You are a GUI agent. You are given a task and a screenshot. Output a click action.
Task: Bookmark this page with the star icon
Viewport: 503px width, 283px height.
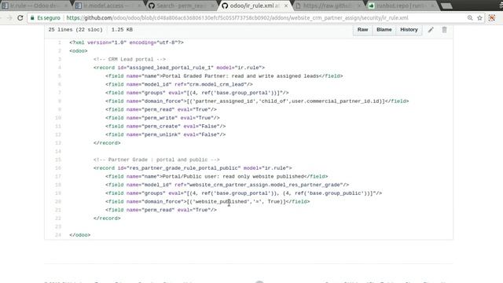pyautogui.click(x=479, y=18)
